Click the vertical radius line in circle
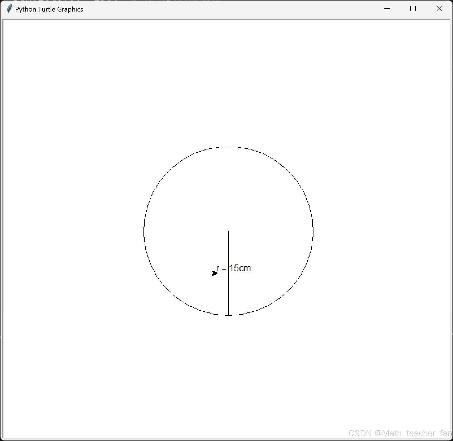453x441 pixels. (x=228, y=273)
